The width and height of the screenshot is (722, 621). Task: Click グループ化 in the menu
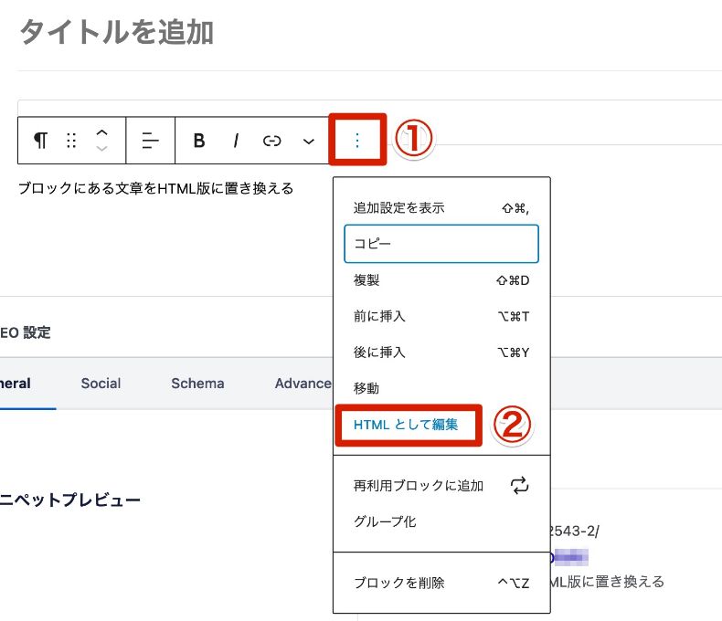tap(441, 521)
